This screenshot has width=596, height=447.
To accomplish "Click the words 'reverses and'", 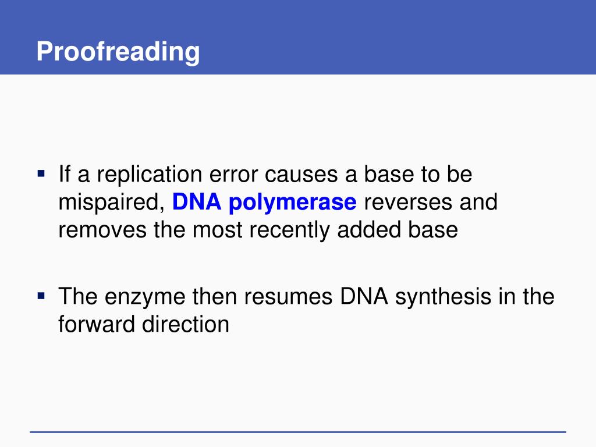I will tap(431, 202).
